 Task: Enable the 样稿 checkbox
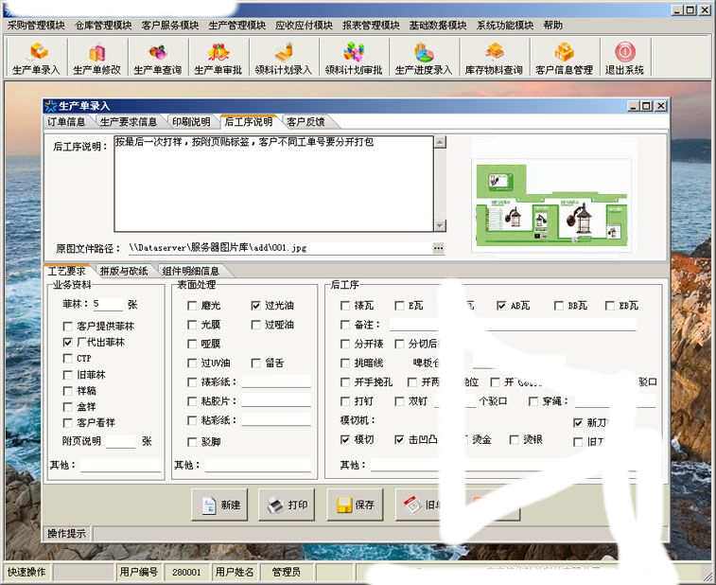tap(67, 391)
